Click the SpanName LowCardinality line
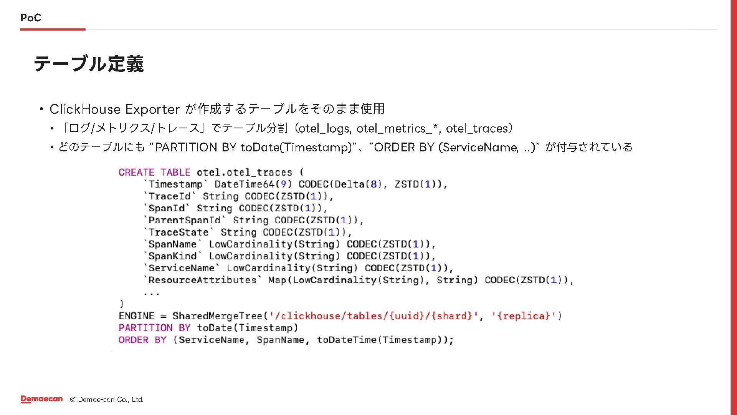This screenshot has height=415, width=737. point(290,244)
